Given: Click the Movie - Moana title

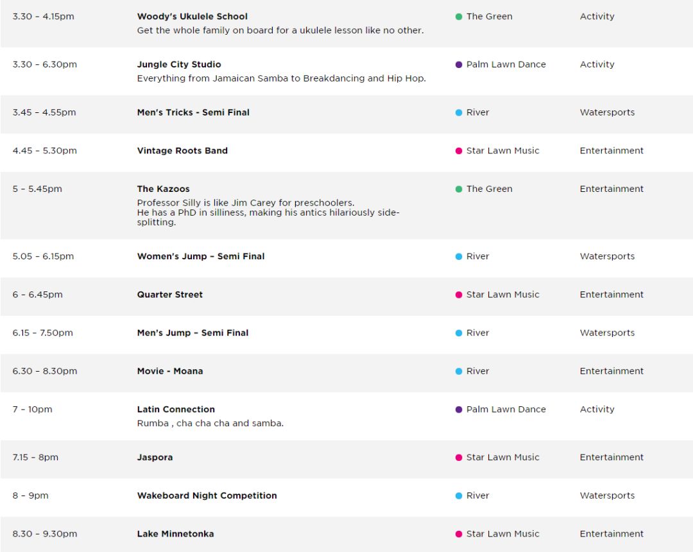Looking at the screenshot, I should [170, 371].
